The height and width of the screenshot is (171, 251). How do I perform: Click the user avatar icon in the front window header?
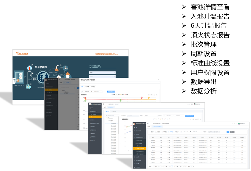pyautogui.click(x=239, y=124)
